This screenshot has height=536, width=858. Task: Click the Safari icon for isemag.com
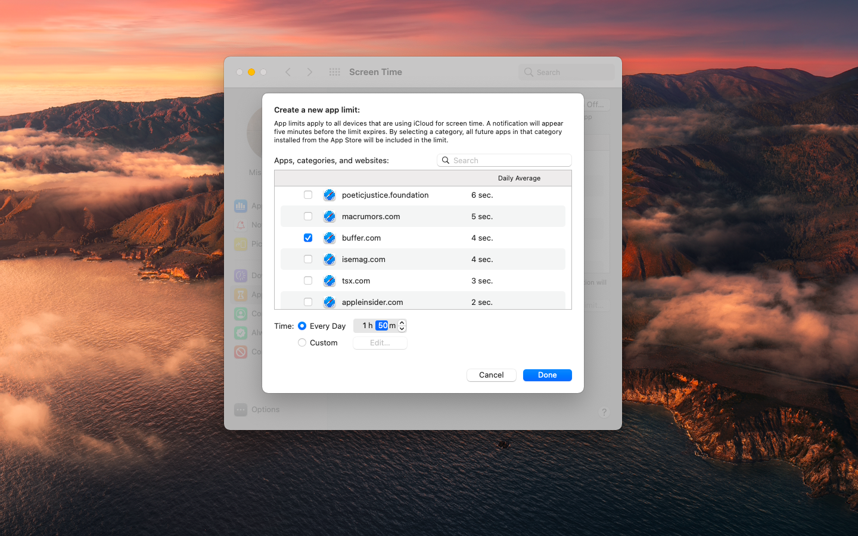tap(329, 259)
